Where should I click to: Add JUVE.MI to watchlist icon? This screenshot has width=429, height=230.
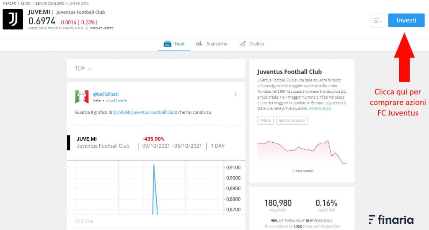(377, 20)
